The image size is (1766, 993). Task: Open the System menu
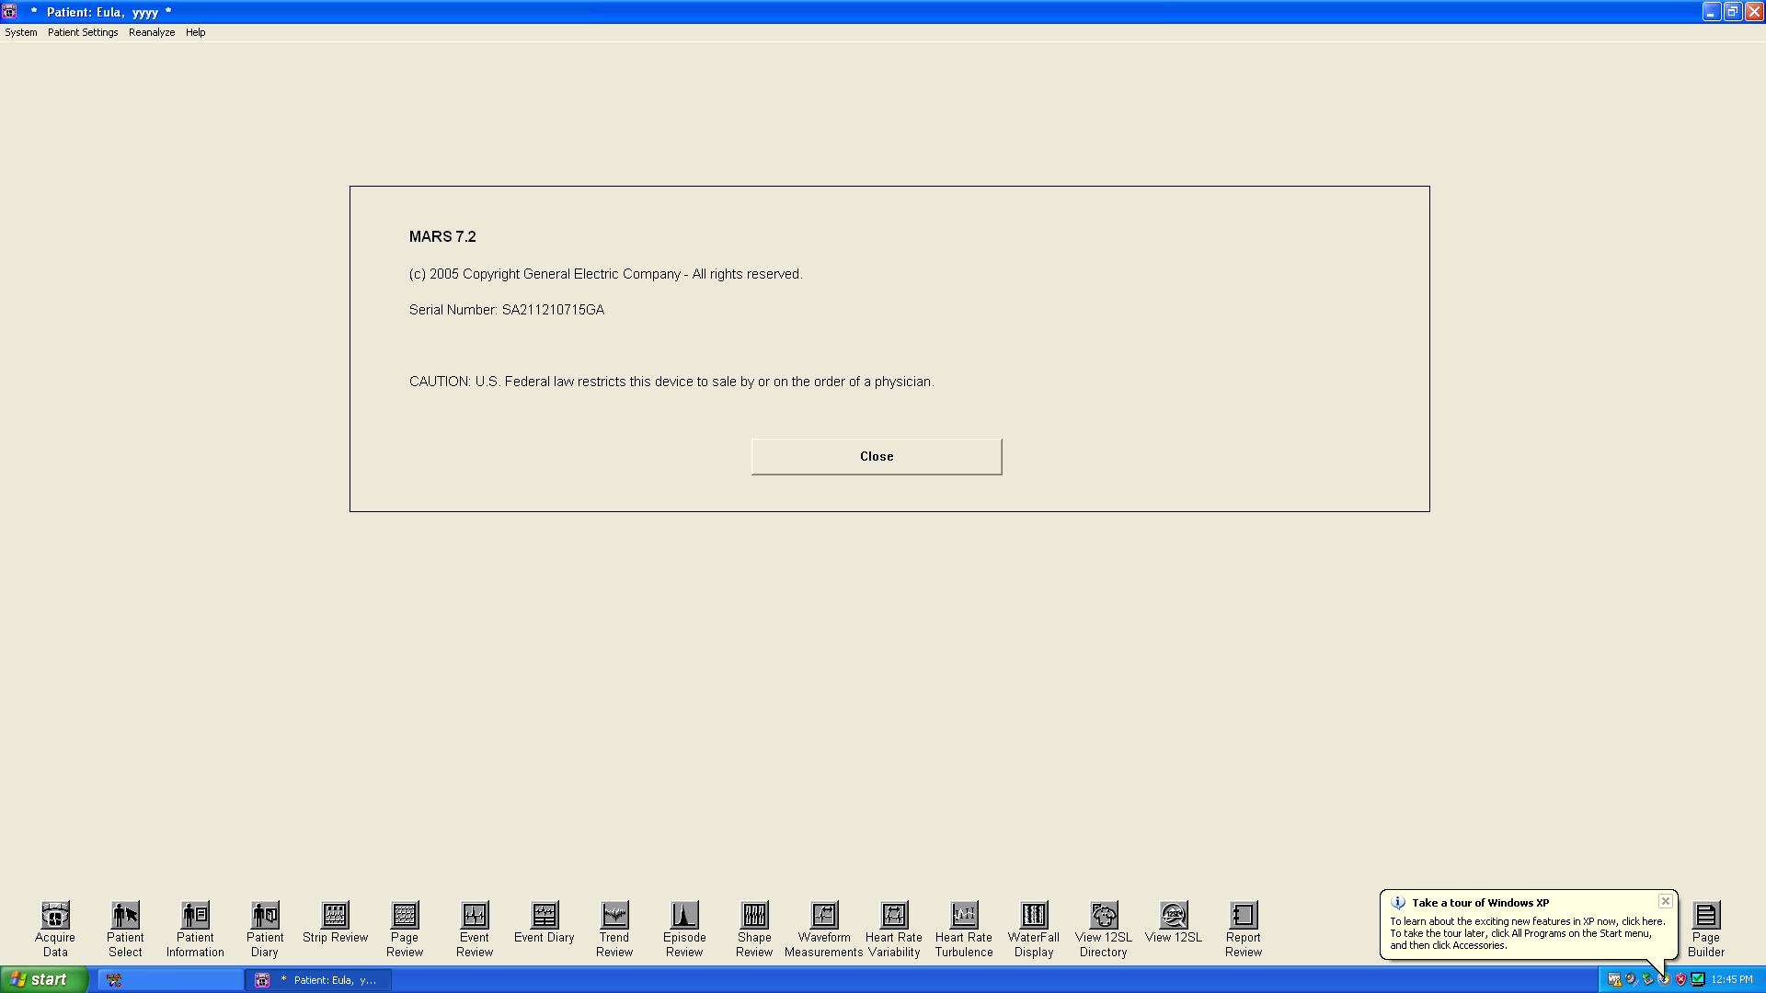(x=19, y=33)
